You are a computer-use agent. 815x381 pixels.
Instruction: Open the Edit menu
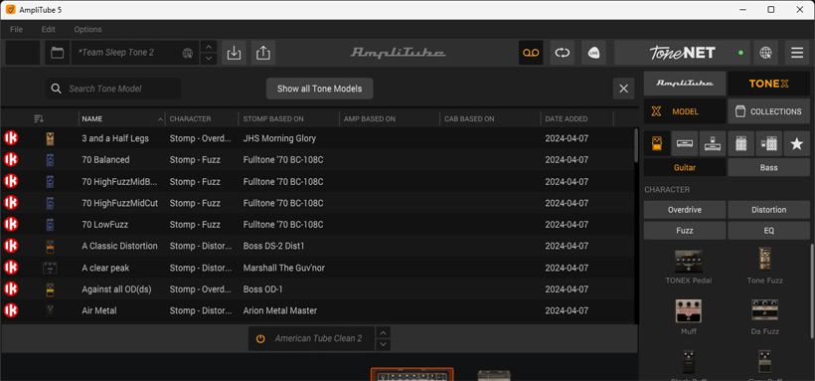pos(49,29)
